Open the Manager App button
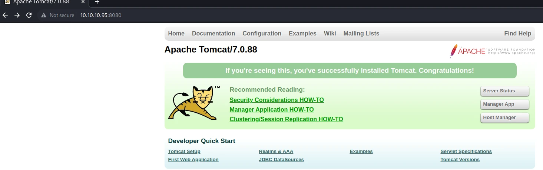The height and width of the screenshot is (170, 543). click(504, 104)
